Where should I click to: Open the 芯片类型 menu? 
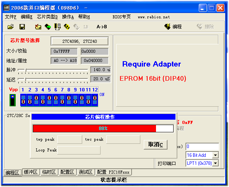(x=47, y=17)
